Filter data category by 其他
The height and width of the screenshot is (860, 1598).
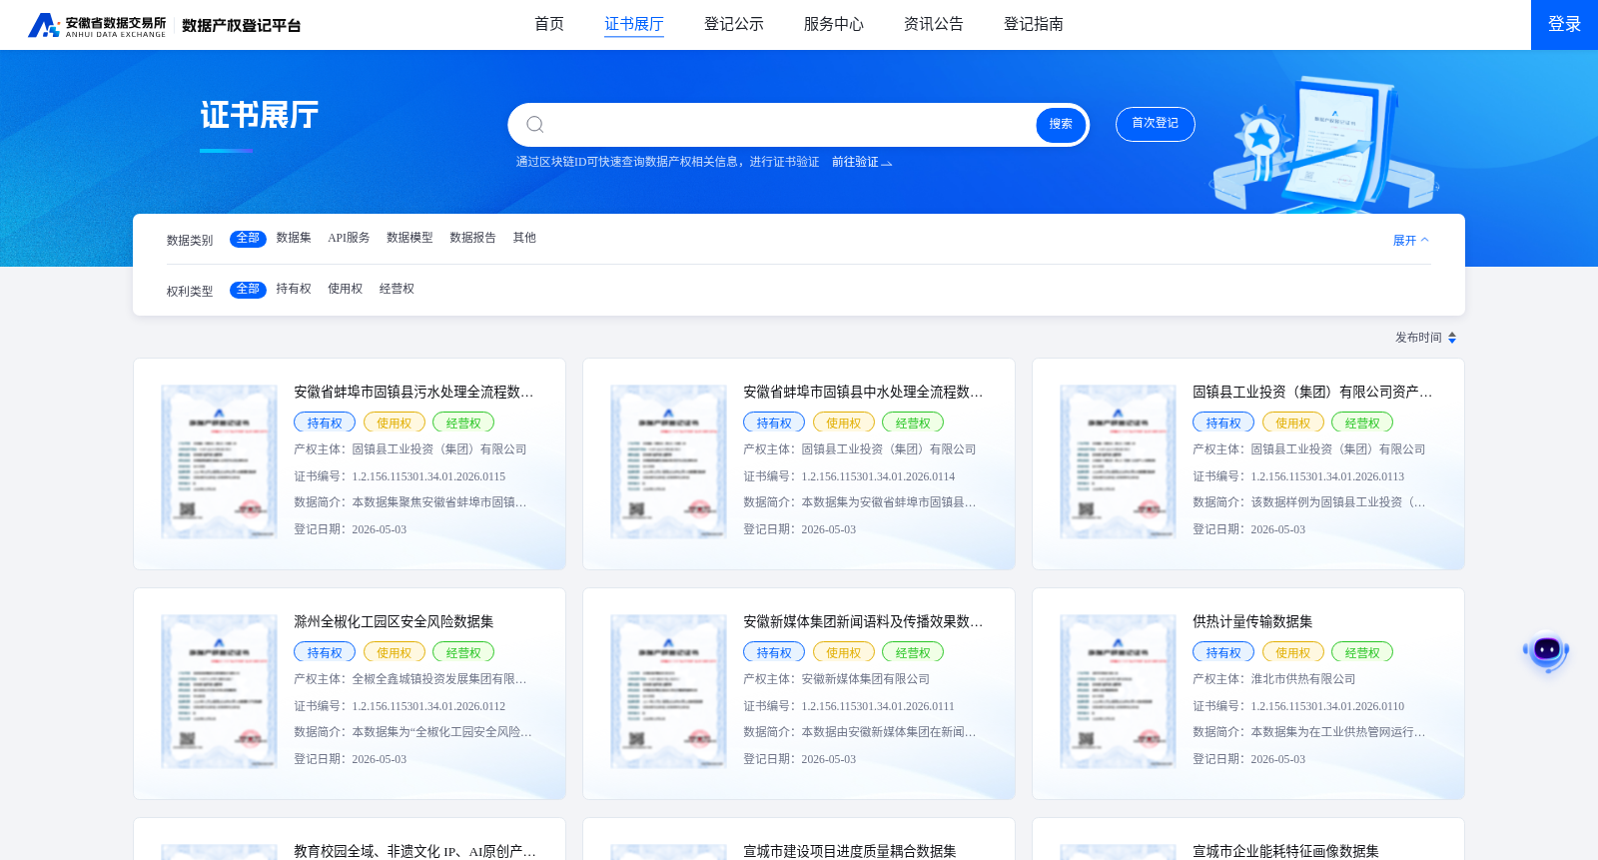click(524, 238)
